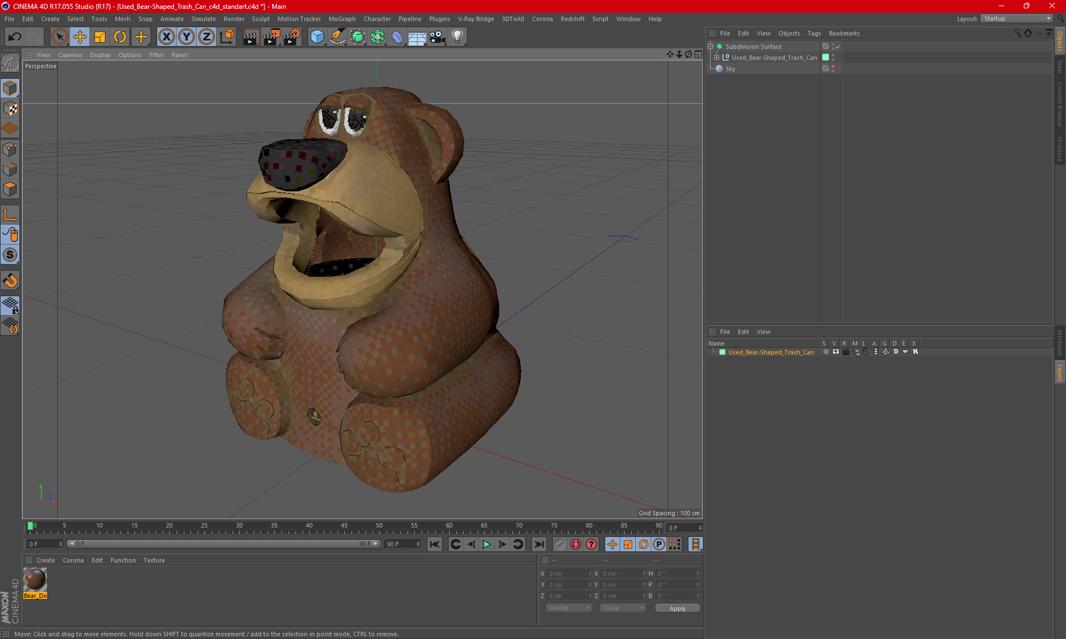Open the Render menu
This screenshot has width=1066, height=639.
coord(234,19)
